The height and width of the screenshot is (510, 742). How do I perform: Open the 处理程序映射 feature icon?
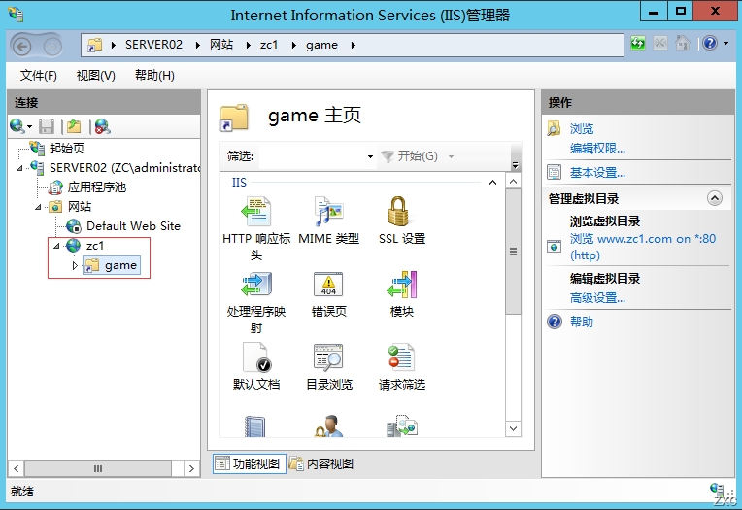(256, 285)
